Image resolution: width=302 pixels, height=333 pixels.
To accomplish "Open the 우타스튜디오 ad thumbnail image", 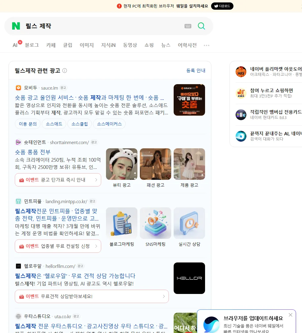I will 185,323.
